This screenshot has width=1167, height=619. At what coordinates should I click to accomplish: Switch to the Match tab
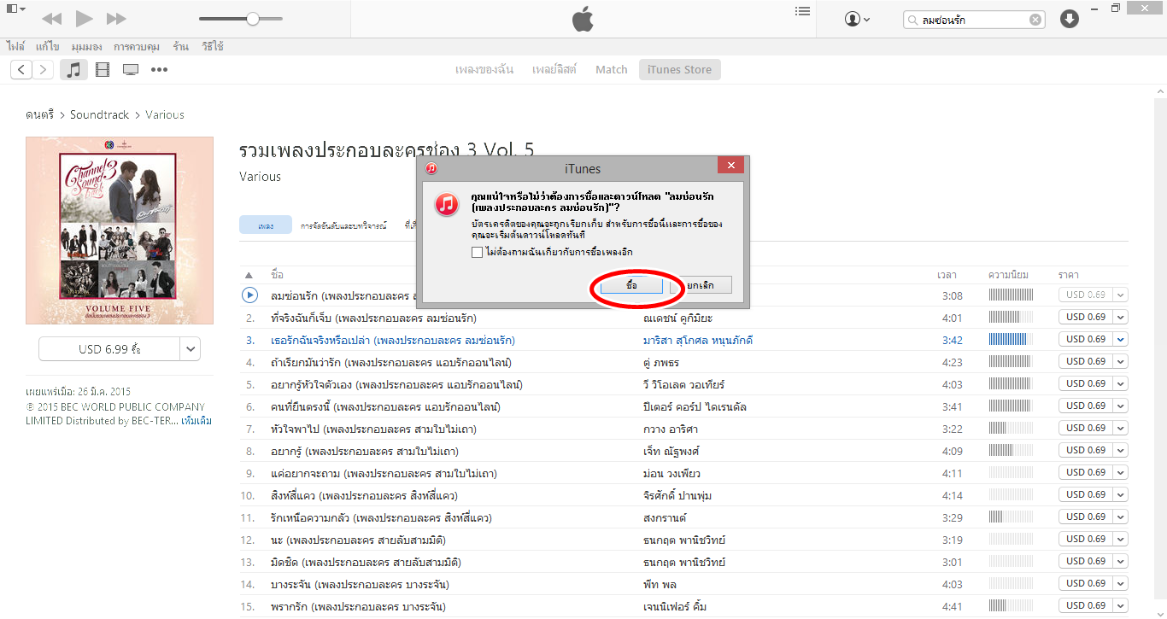coord(612,70)
